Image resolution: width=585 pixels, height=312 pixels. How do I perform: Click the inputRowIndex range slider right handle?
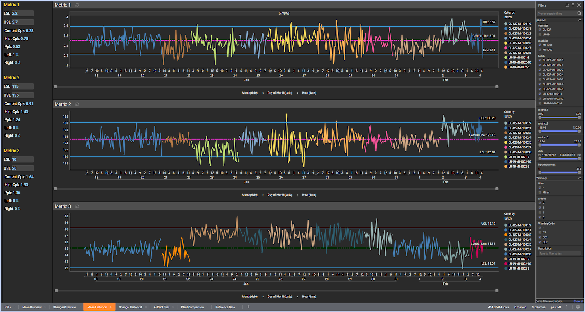[x=579, y=172]
